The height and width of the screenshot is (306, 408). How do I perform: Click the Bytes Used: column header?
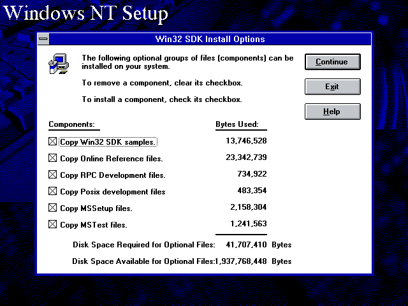pos(237,124)
